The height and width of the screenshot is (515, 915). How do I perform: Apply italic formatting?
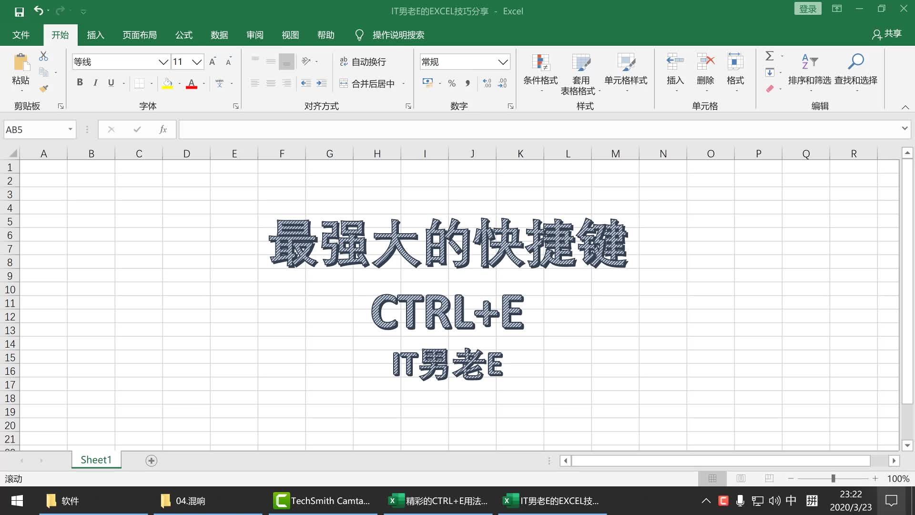coord(95,82)
